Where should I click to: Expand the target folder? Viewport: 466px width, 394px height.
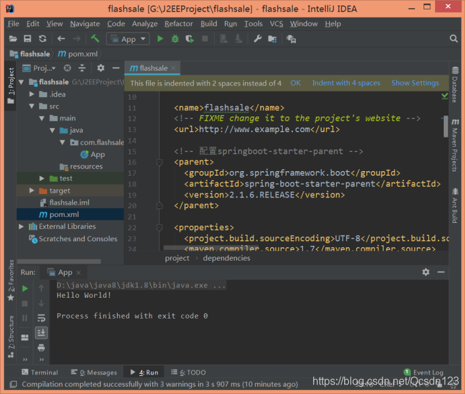[x=32, y=191]
